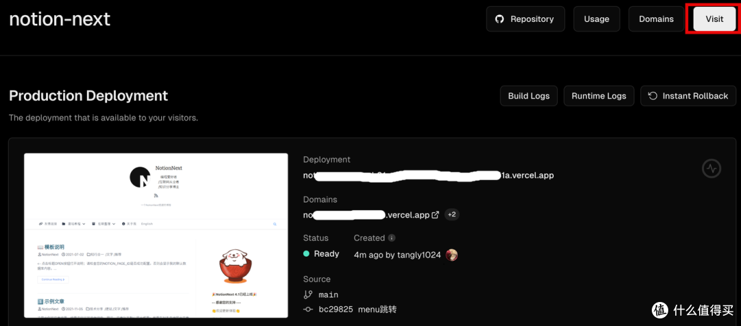Visit the deployed site
Viewport: 741px width, 326px height.
tap(714, 19)
